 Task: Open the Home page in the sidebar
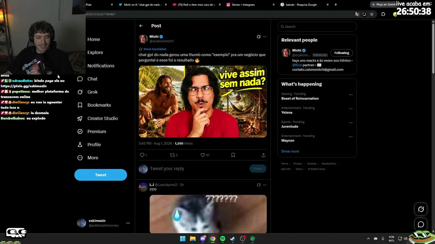pos(93,39)
